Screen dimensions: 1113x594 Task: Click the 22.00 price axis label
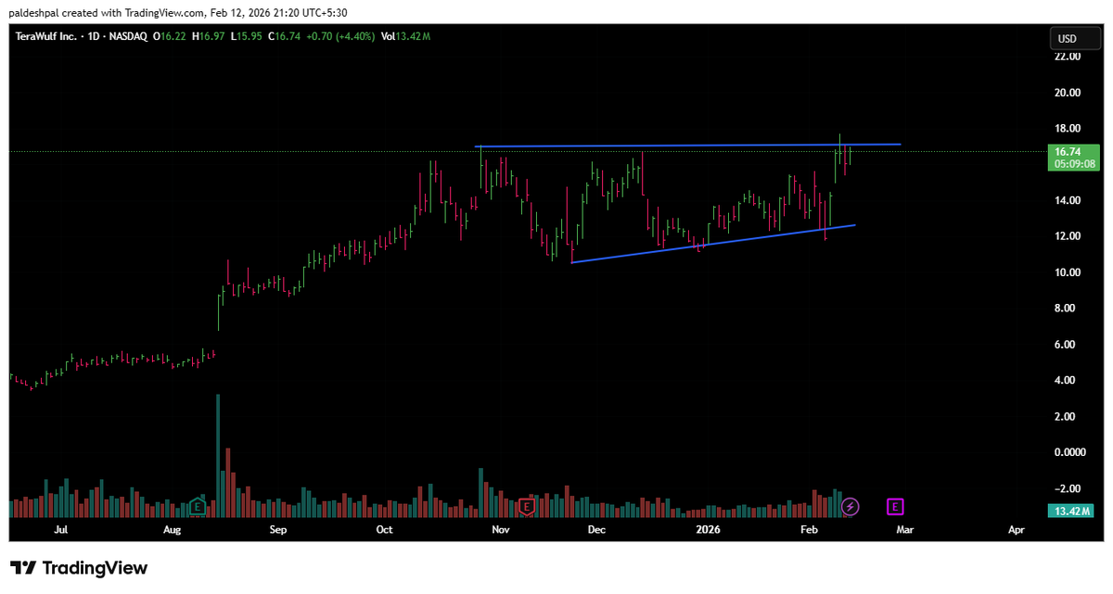(1068, 57)
